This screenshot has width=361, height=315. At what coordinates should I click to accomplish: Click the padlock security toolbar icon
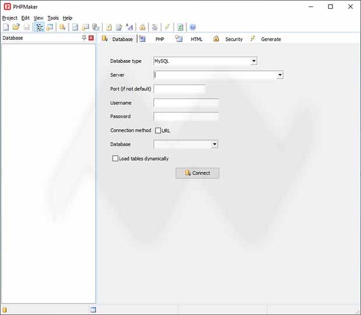click(x=142, y=27)
